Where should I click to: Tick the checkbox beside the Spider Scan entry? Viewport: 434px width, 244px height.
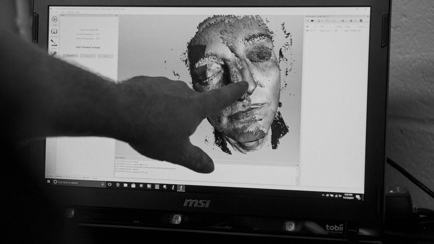point(311,30)
